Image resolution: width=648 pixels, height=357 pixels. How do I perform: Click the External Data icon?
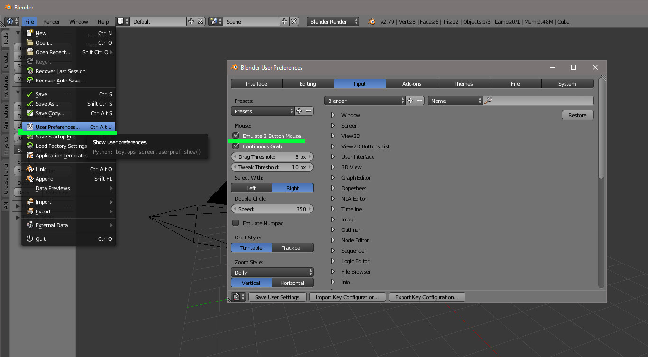tap(30, 225)
